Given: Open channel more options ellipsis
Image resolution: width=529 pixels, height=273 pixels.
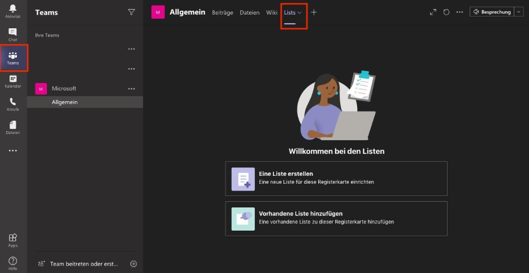Looking at the screenshot, I should point(459,12).
